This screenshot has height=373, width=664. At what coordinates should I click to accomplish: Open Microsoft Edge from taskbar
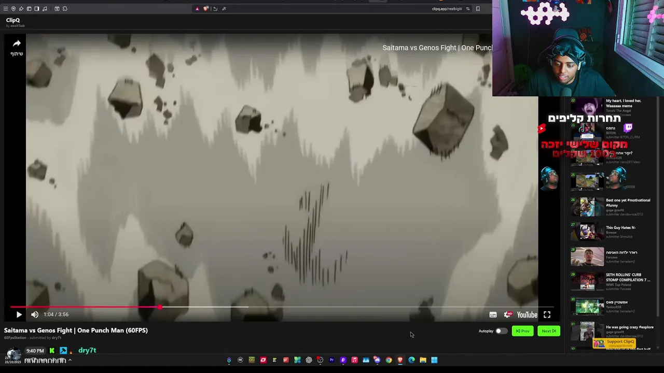[411, 360]
